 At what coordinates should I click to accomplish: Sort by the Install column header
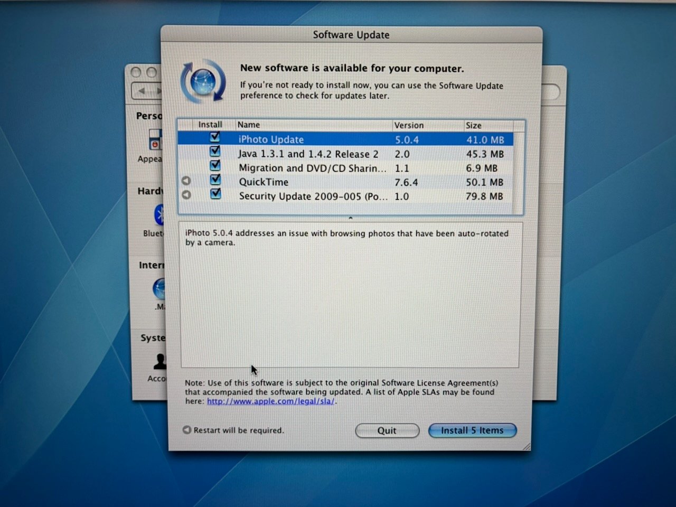click(210, 125)
